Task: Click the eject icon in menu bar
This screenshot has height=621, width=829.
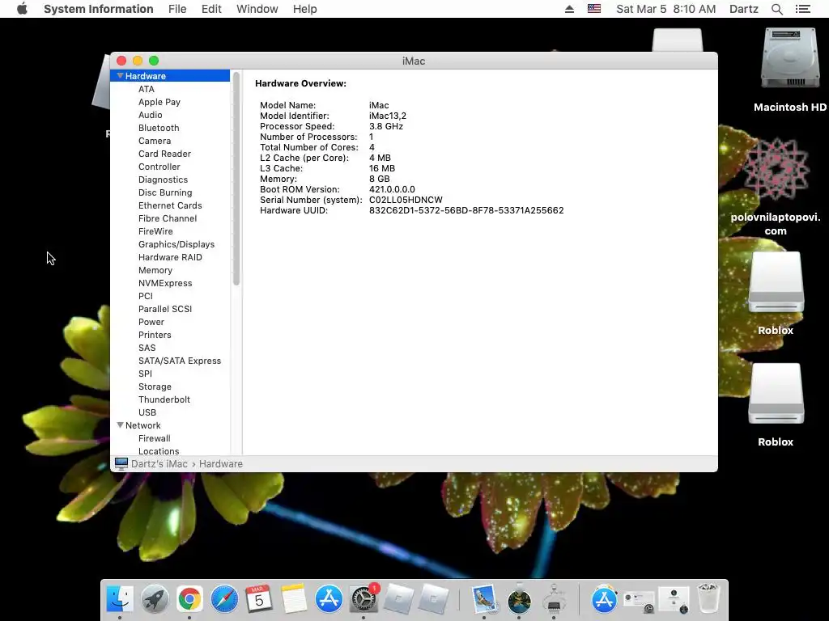Action: (x=569, y=9)
